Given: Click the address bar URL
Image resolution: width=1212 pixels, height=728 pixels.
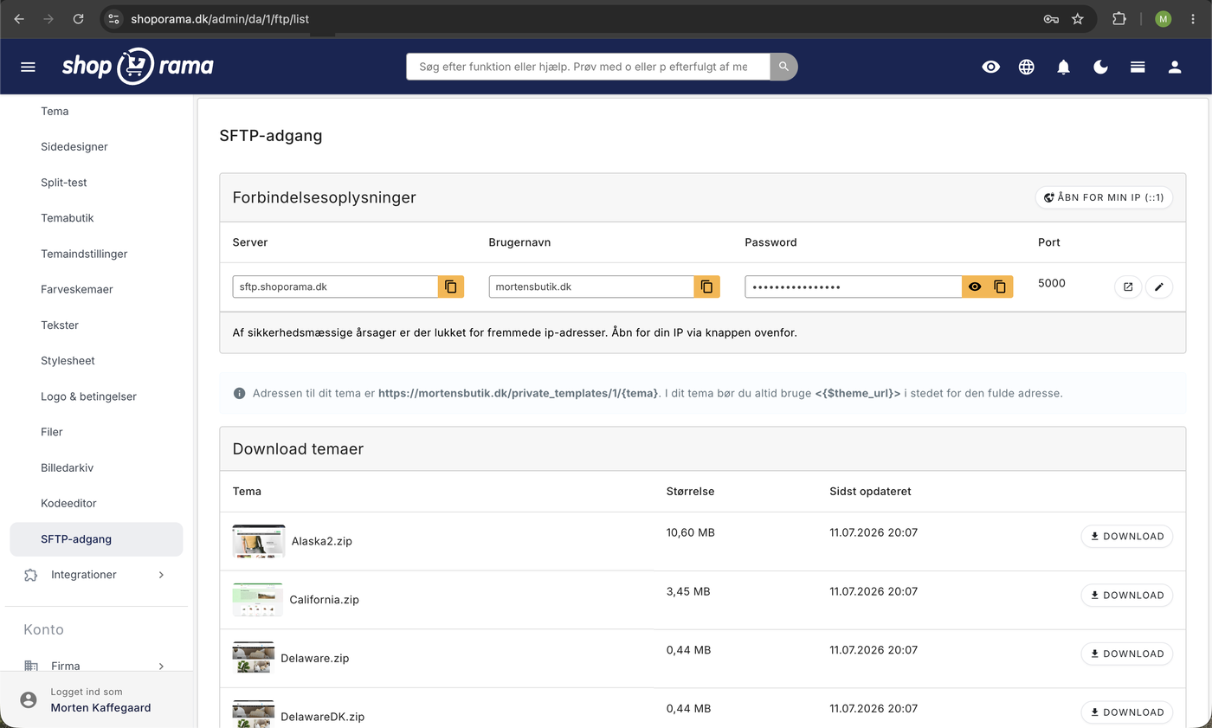Looking at the screenshot, I should [x=220, y=18].
